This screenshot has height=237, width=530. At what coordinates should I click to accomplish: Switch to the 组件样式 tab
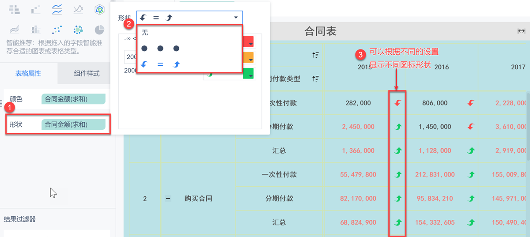click(87, 73)
